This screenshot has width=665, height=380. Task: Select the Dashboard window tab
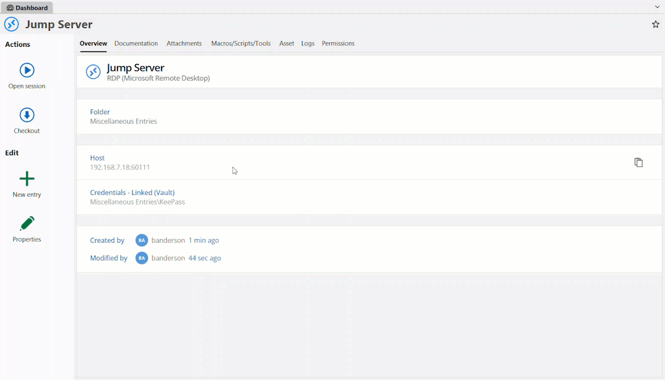tap(27, 8)
